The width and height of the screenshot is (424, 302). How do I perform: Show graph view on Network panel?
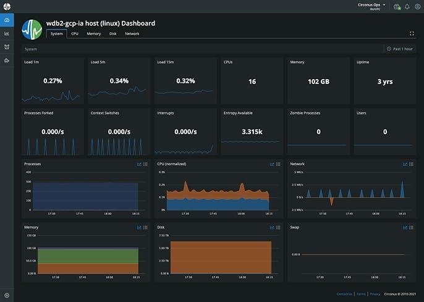[x=405, y=164]
